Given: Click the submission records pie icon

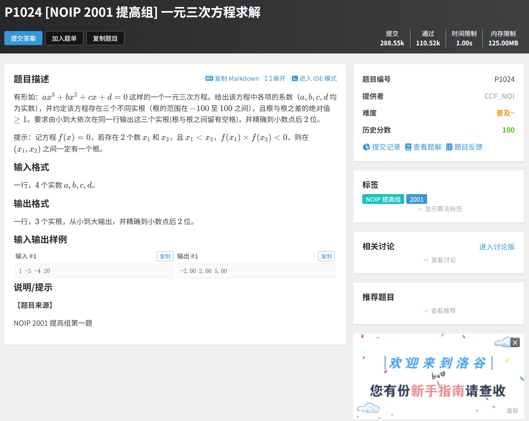Looking at the screenshot, I should [366, 147].
